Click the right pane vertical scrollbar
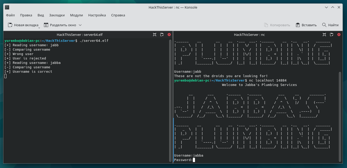The width and height of the screenshot is (347, 168). (x=340, y=116)
